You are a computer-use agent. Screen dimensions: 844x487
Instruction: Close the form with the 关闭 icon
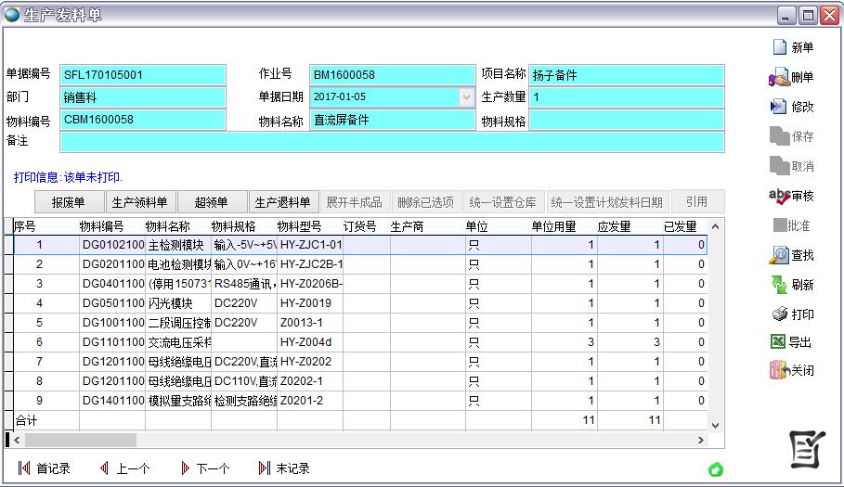click(780, 370)
